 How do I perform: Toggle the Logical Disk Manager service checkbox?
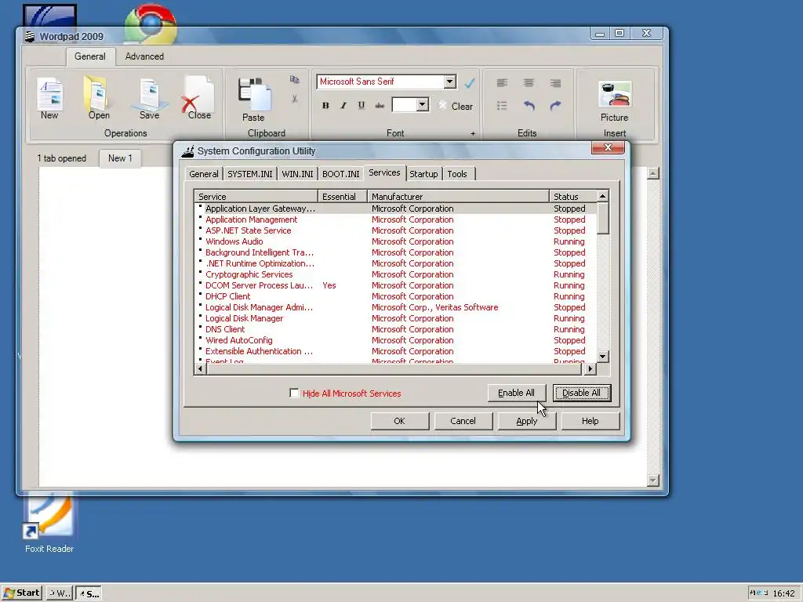(x=200, y=317)
